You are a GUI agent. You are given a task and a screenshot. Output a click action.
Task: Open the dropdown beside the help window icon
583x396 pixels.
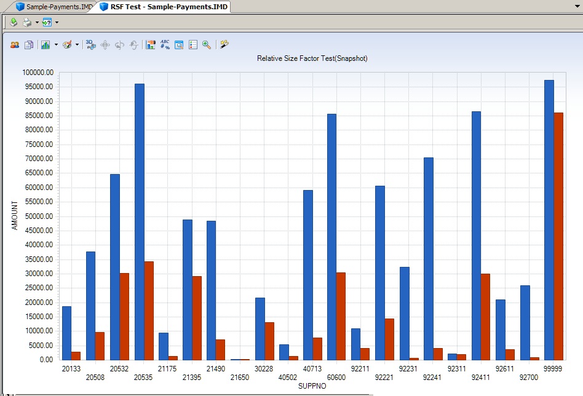pos(57,23)
